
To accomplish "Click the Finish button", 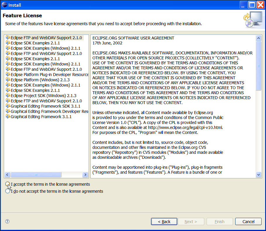I will pos(219,222).
